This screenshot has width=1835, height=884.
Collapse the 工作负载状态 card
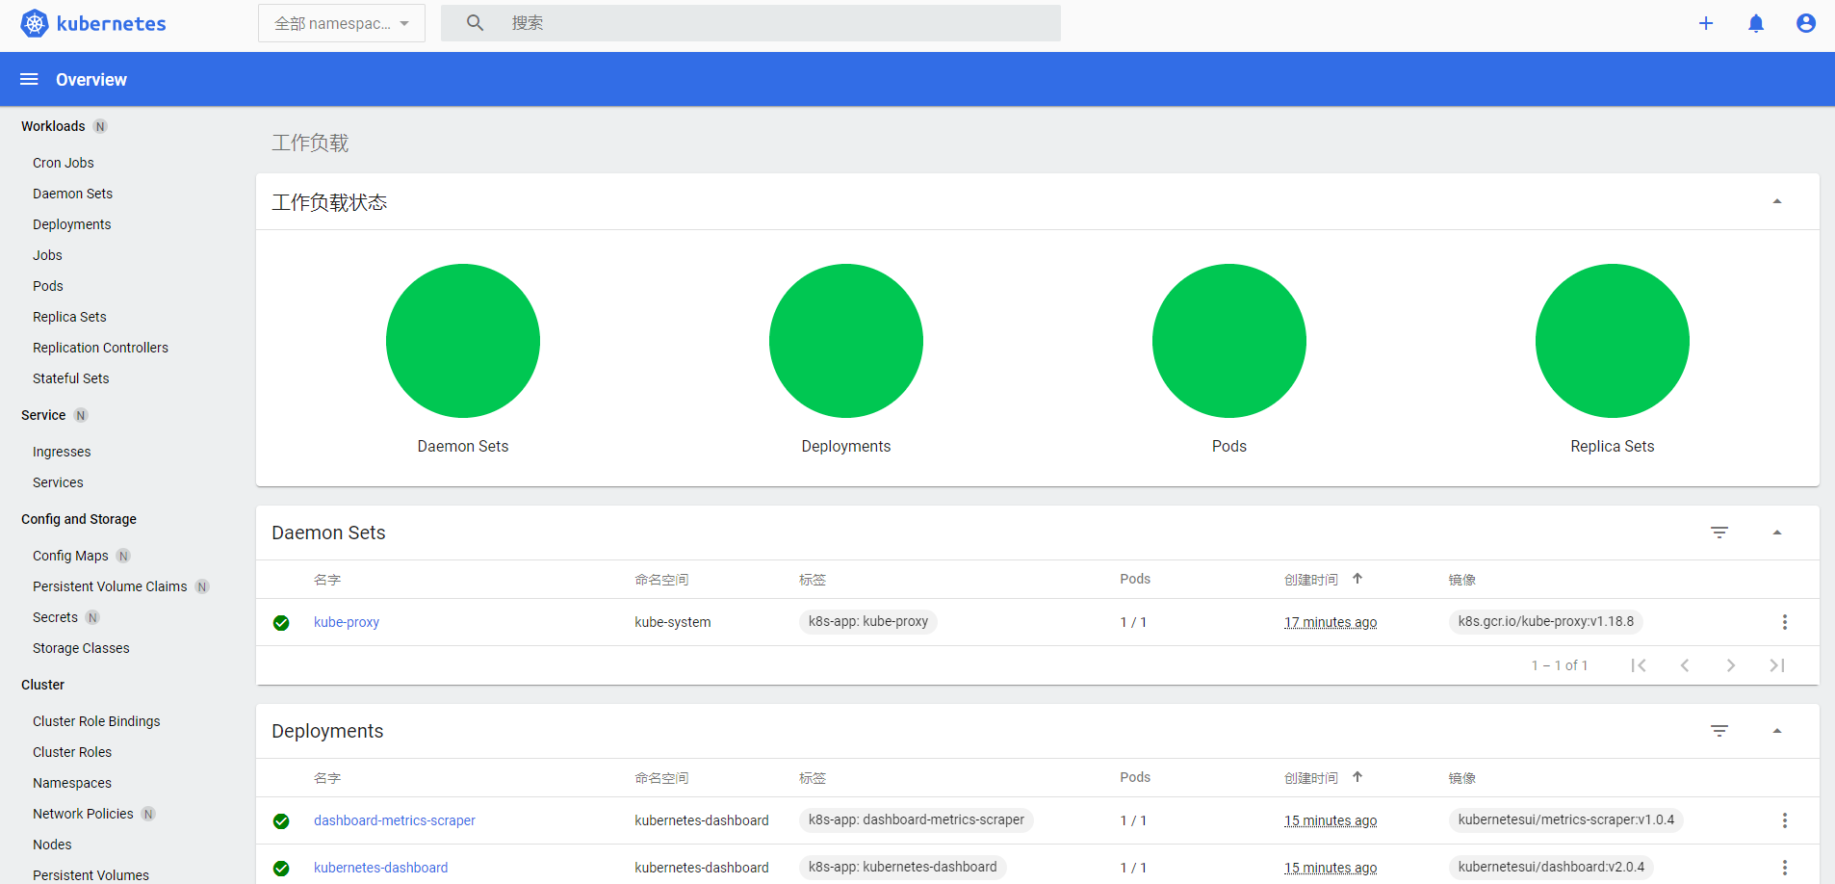1777,201
